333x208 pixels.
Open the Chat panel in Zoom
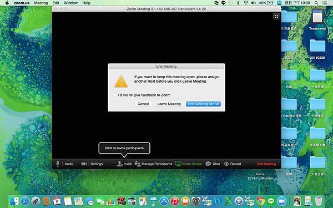pos(213,164)
